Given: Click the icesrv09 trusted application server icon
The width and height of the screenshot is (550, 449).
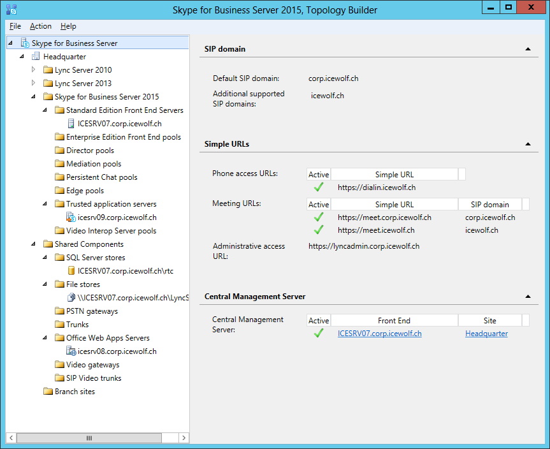Looking at the screenshot, I should [71, 217].
